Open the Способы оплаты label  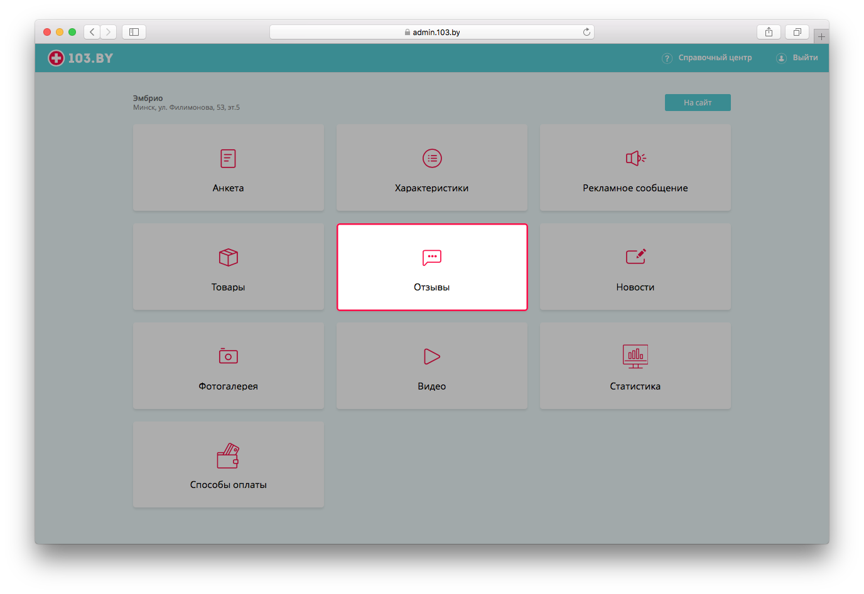(228, 485)
